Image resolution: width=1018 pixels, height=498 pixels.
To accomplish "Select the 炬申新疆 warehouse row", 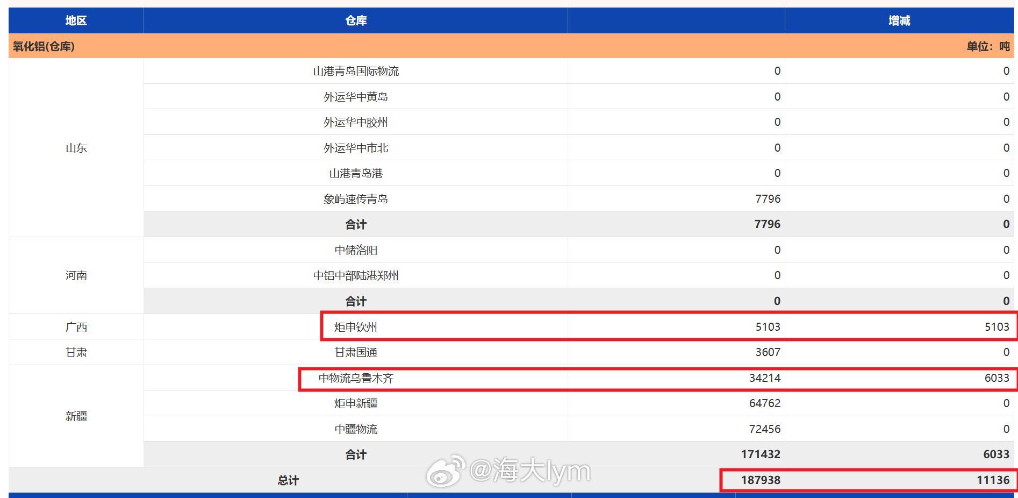I will coord(355,403).
